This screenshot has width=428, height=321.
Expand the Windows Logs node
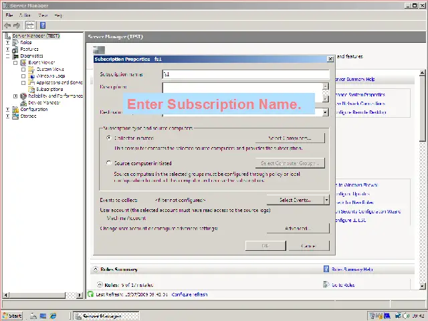pos(23,76)
